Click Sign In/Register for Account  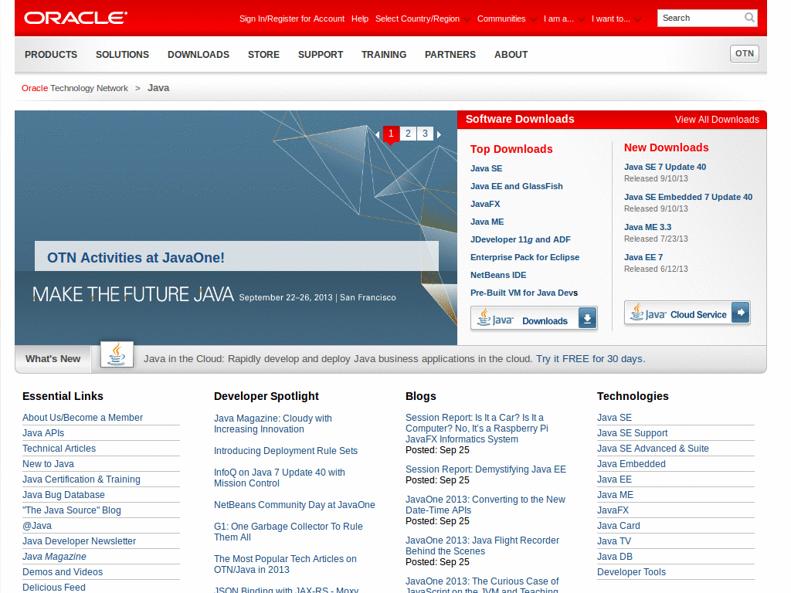tap(291, 19)
